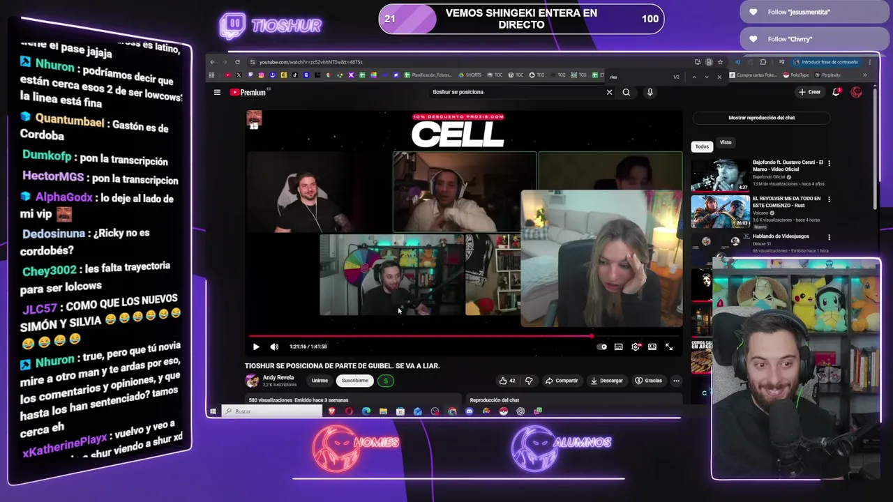The width and height of the screenshot is (893, 502).
Task: Select the Visto filter chip
Action: (726, 142)
